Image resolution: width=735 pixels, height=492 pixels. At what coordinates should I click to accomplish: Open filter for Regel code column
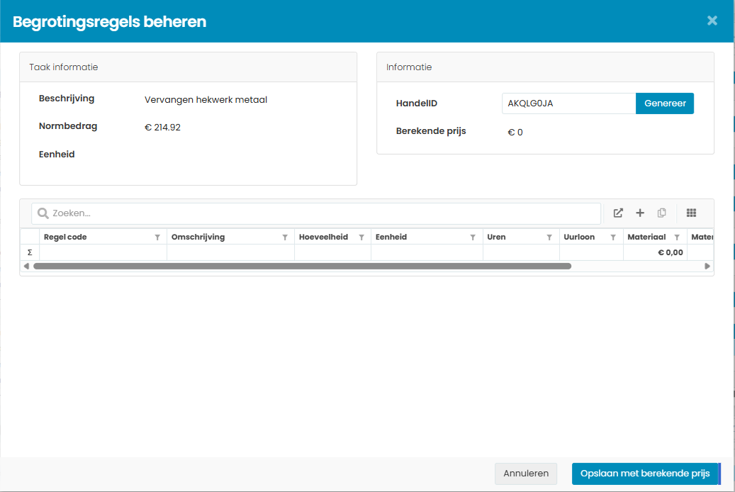(x=157, y=237)
